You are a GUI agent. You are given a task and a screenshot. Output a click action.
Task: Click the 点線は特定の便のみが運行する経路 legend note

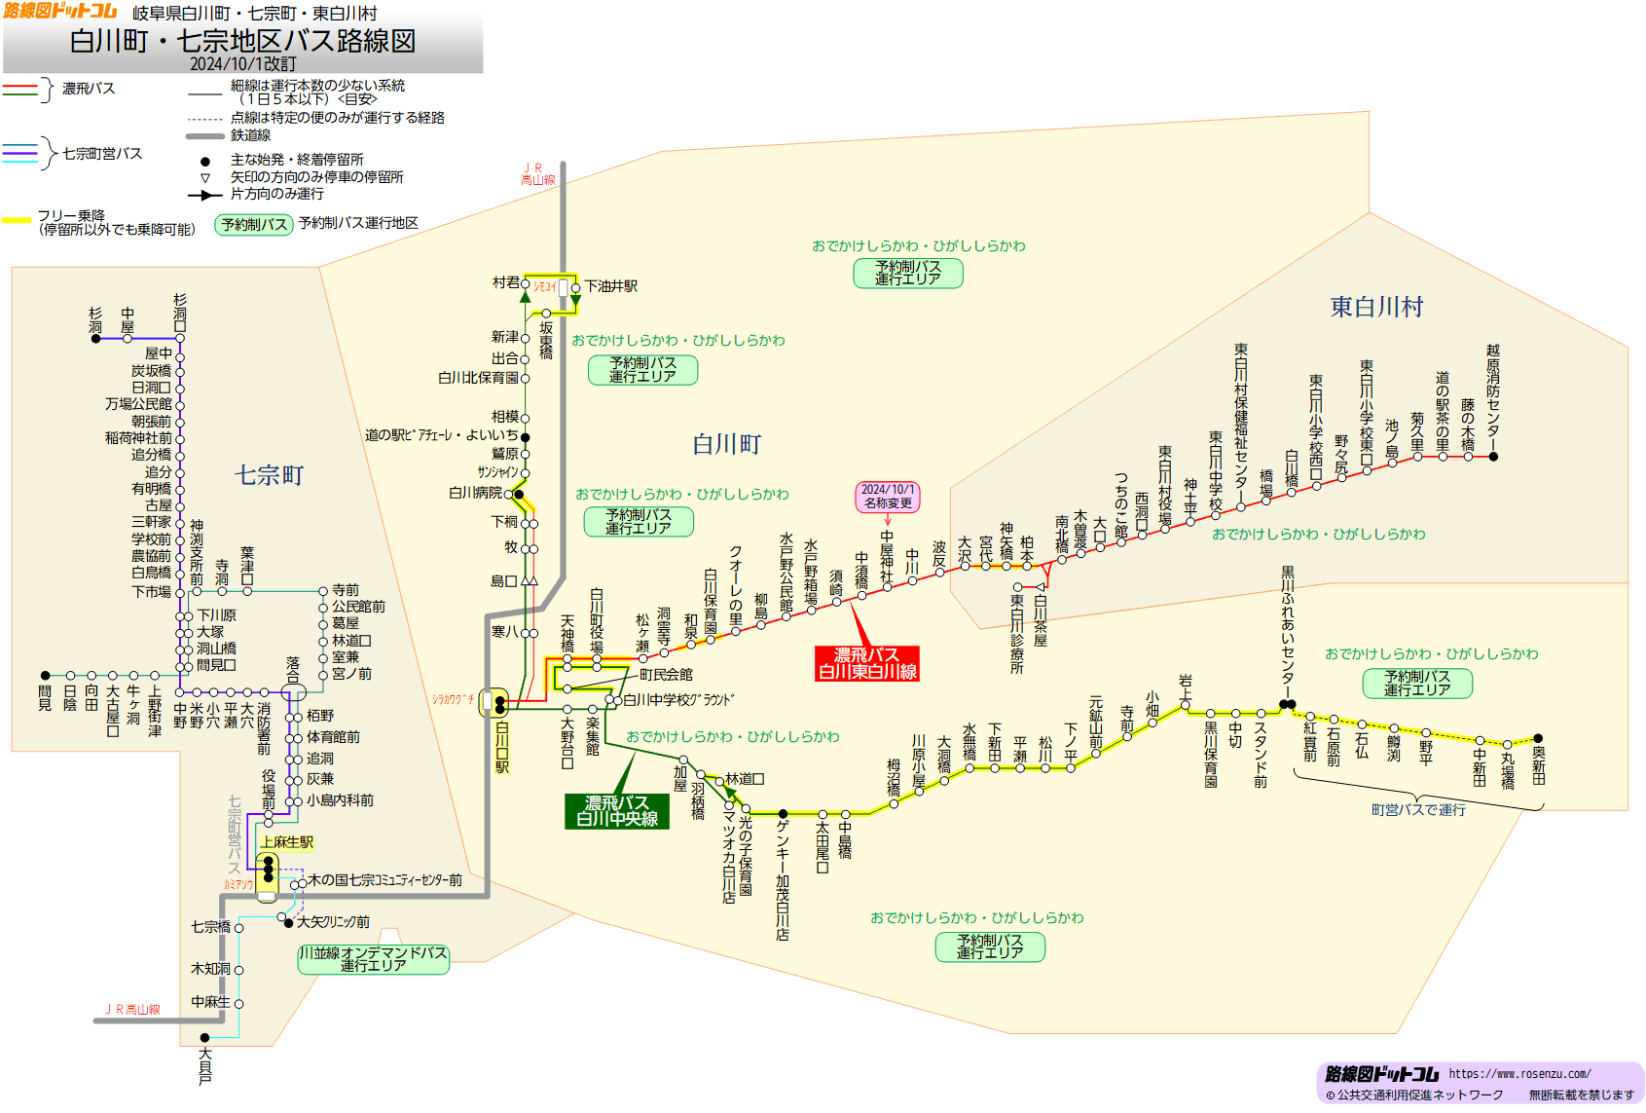(x=338, y=118)
